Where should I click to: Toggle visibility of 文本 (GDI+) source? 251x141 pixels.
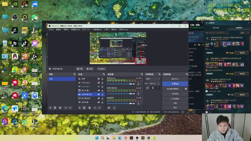pyautogui.click(x=99, y=83)
